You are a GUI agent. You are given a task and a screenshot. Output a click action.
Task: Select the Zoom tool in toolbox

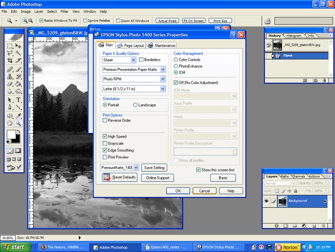point(18,123)
